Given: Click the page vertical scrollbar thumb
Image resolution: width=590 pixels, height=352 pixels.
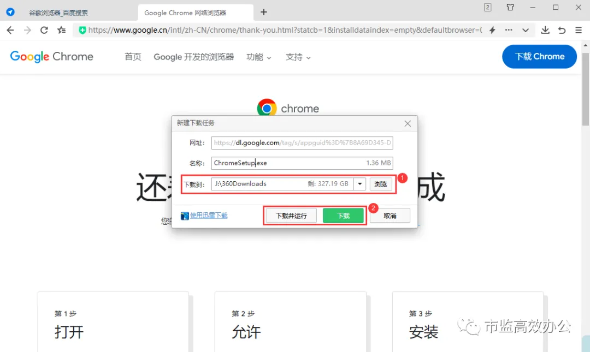Looking at the screenshot, I should tap(586, 88).
